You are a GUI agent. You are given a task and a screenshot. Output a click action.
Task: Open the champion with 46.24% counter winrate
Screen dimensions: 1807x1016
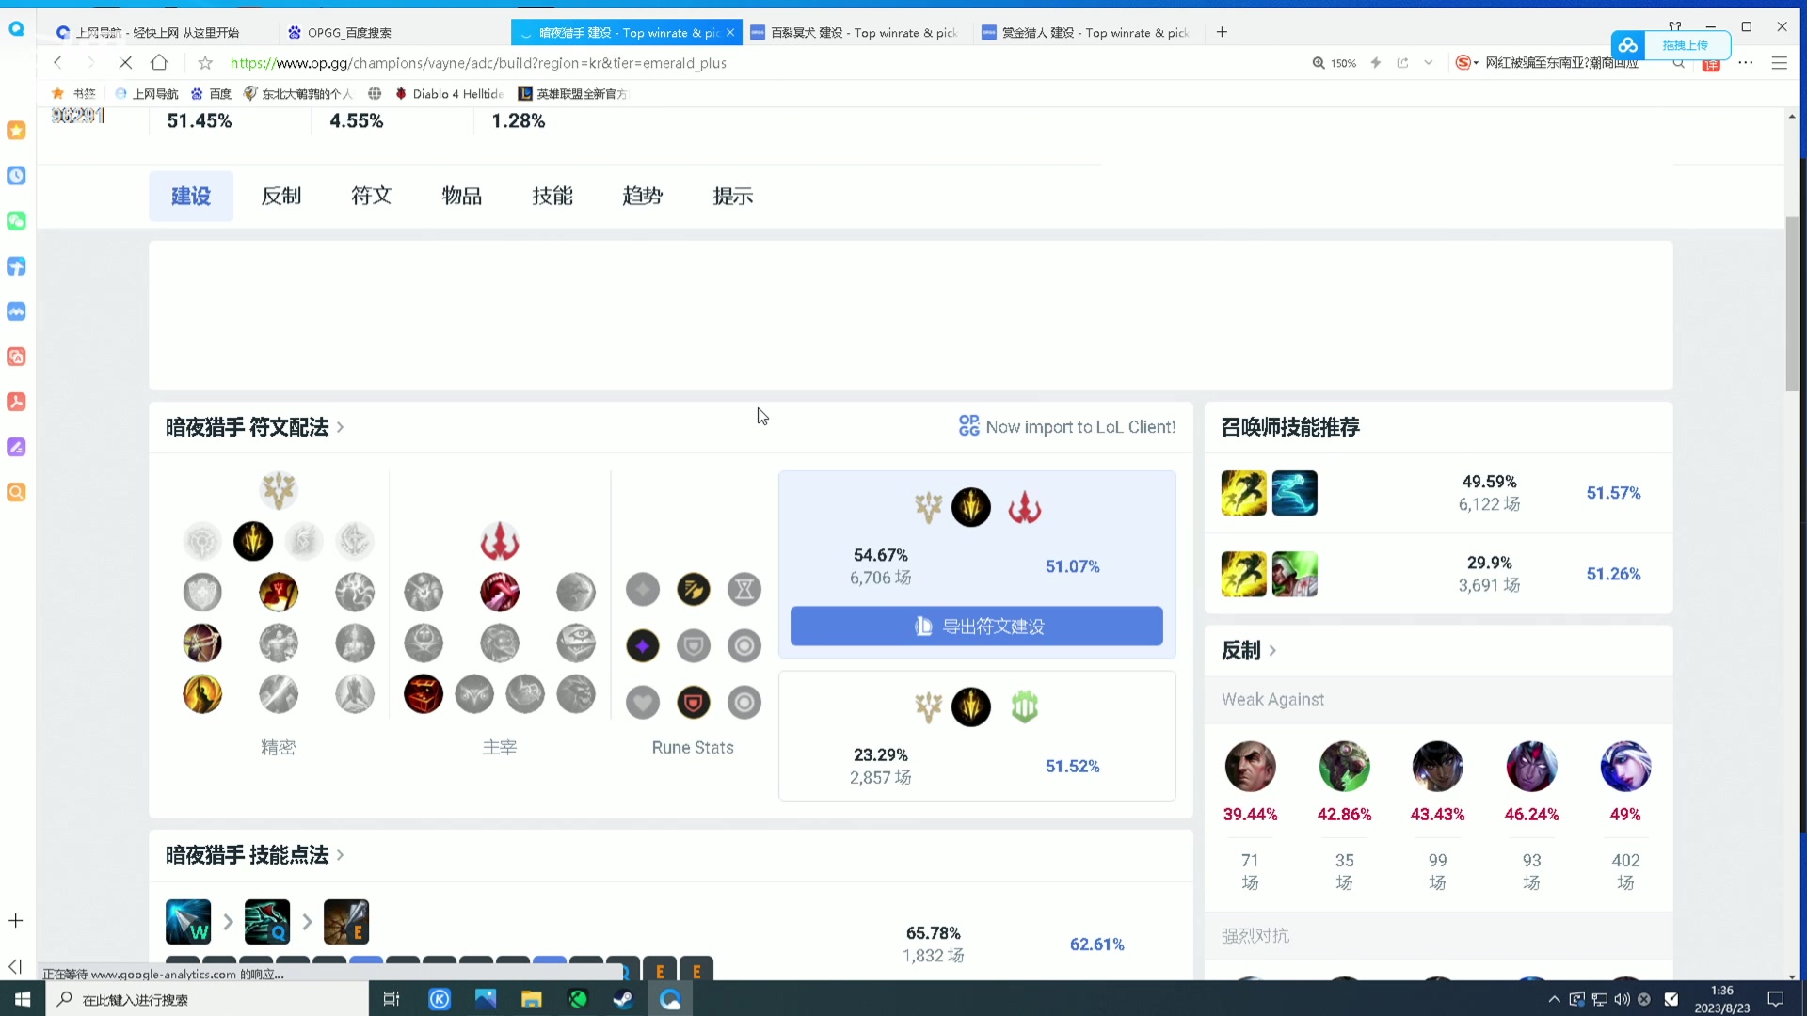(x=1531, y=766)
